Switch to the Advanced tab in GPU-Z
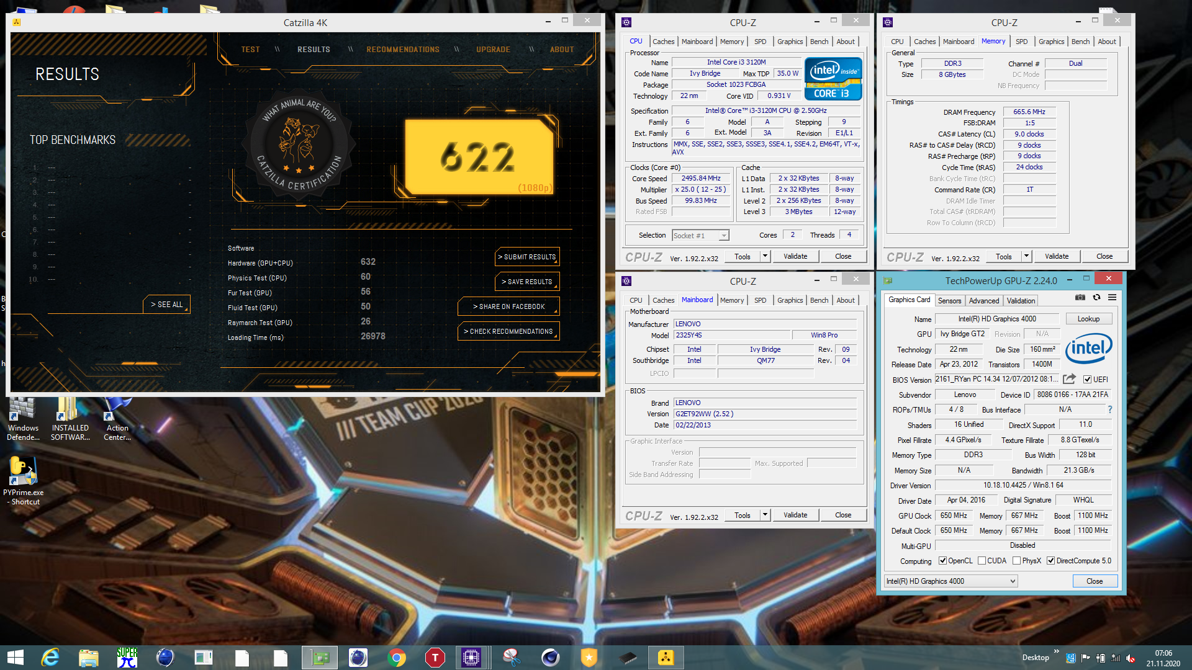Screen dimensions: 1192x670 [x=984, y=301]
